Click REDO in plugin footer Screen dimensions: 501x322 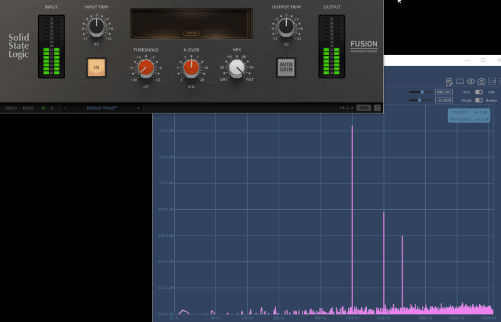coord(28,108)
